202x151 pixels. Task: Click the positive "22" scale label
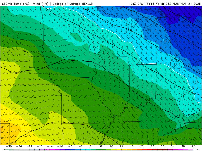(x=142, y=146)
